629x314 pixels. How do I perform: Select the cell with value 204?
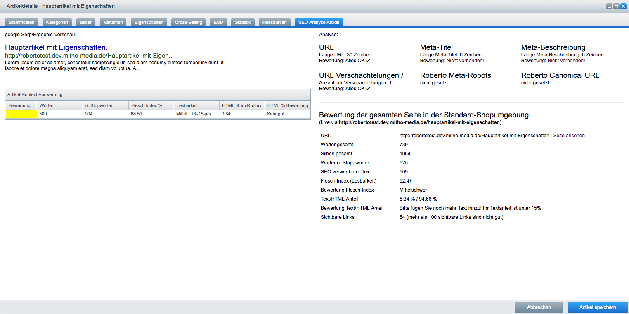tap(106, 114)
